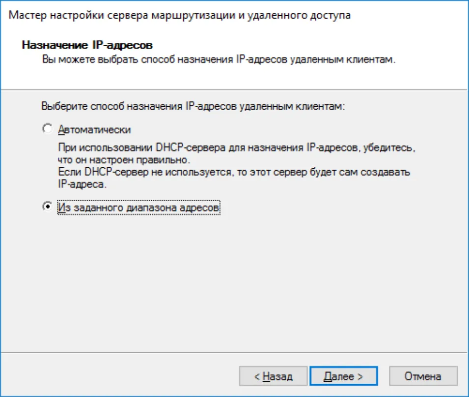Screen dimensions: 469x397
Task: Select the Автоматически radio button
Action: tap(47, 128)
